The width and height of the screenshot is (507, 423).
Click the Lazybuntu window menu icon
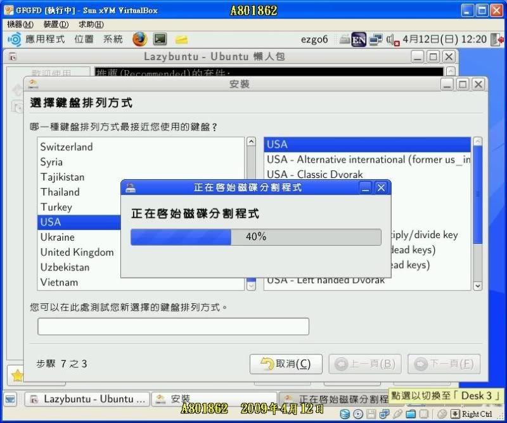point(13,57)
